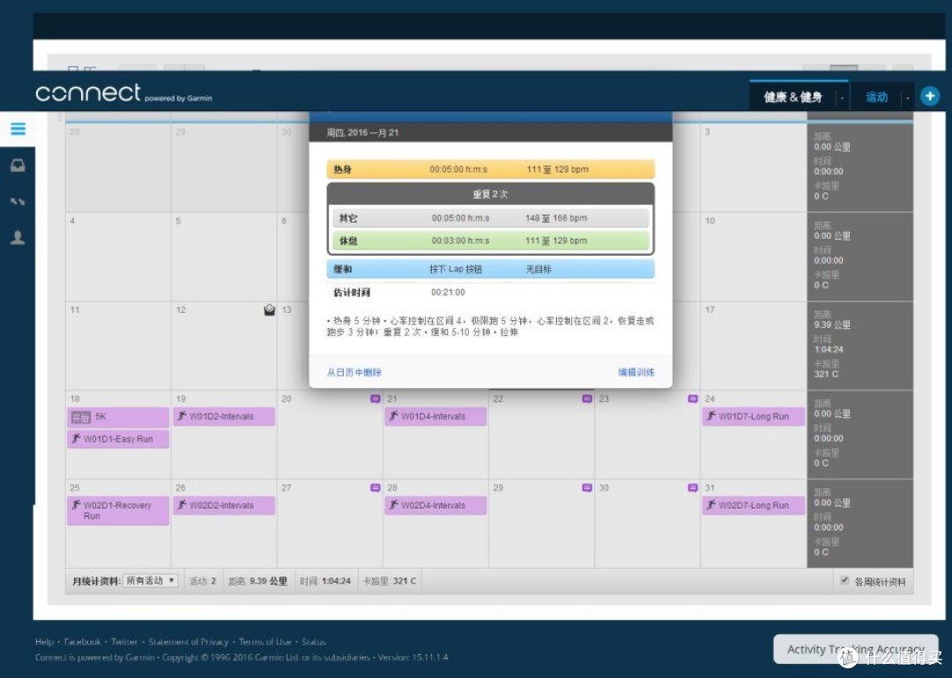Expand the arrow beside 健康 & 健身 tab
Viewport: 952px width, 678px height.
pyautogui.click(x=842, y=98)
